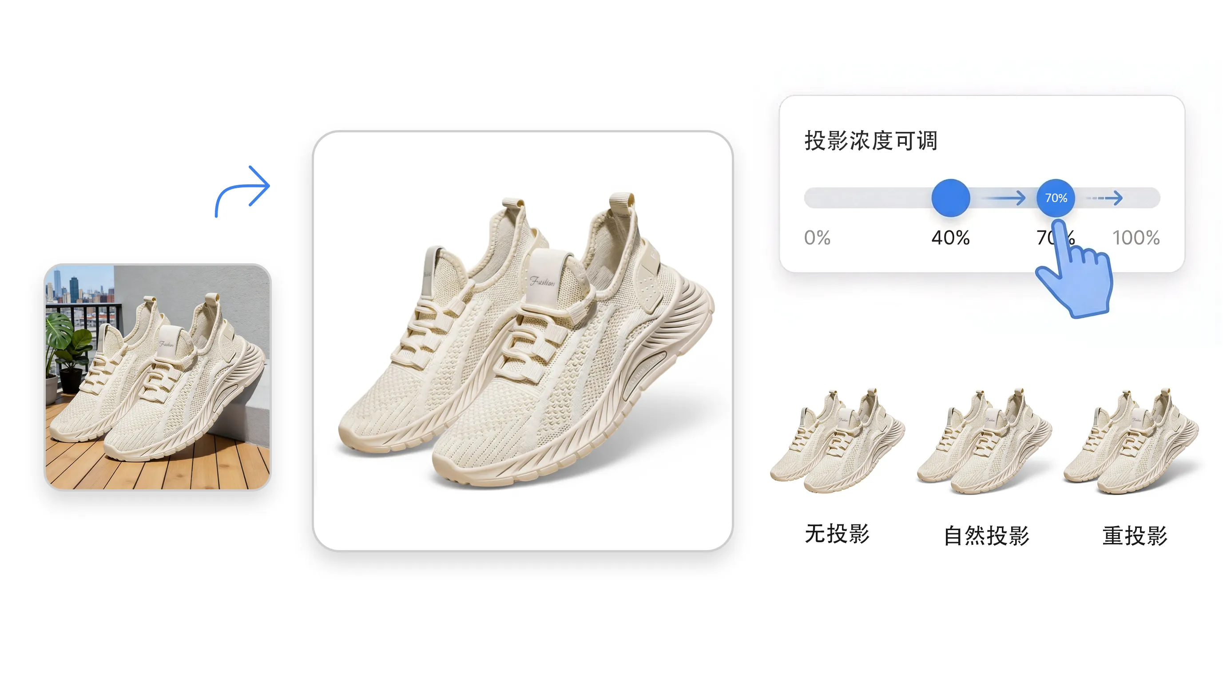This screenshot has width=1223, height=682.
Task: Select the 70% slider handle
Action: [x=1056, y=198]
